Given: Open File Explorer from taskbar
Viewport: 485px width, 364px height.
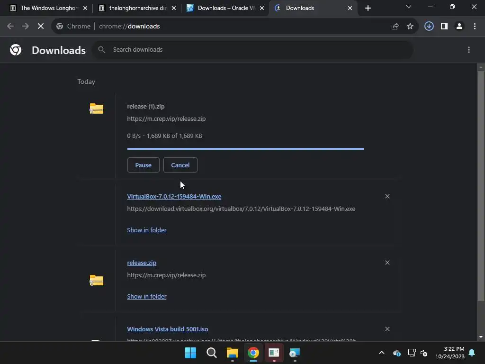Looking at the screenshot, I should tap(232, 353).
